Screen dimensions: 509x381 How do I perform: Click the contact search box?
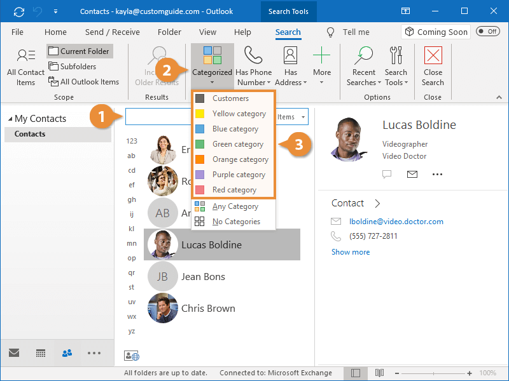pos(158,116)
